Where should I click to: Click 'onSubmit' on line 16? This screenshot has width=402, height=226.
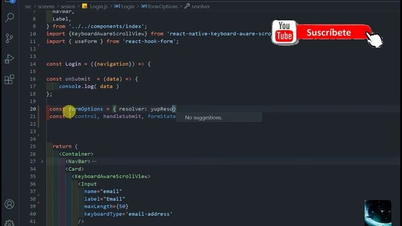point(78,79)
